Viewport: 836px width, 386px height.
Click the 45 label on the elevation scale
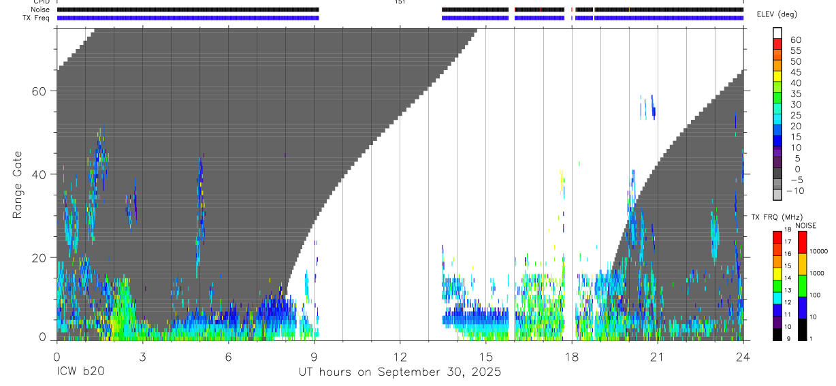tap(794, 72)
